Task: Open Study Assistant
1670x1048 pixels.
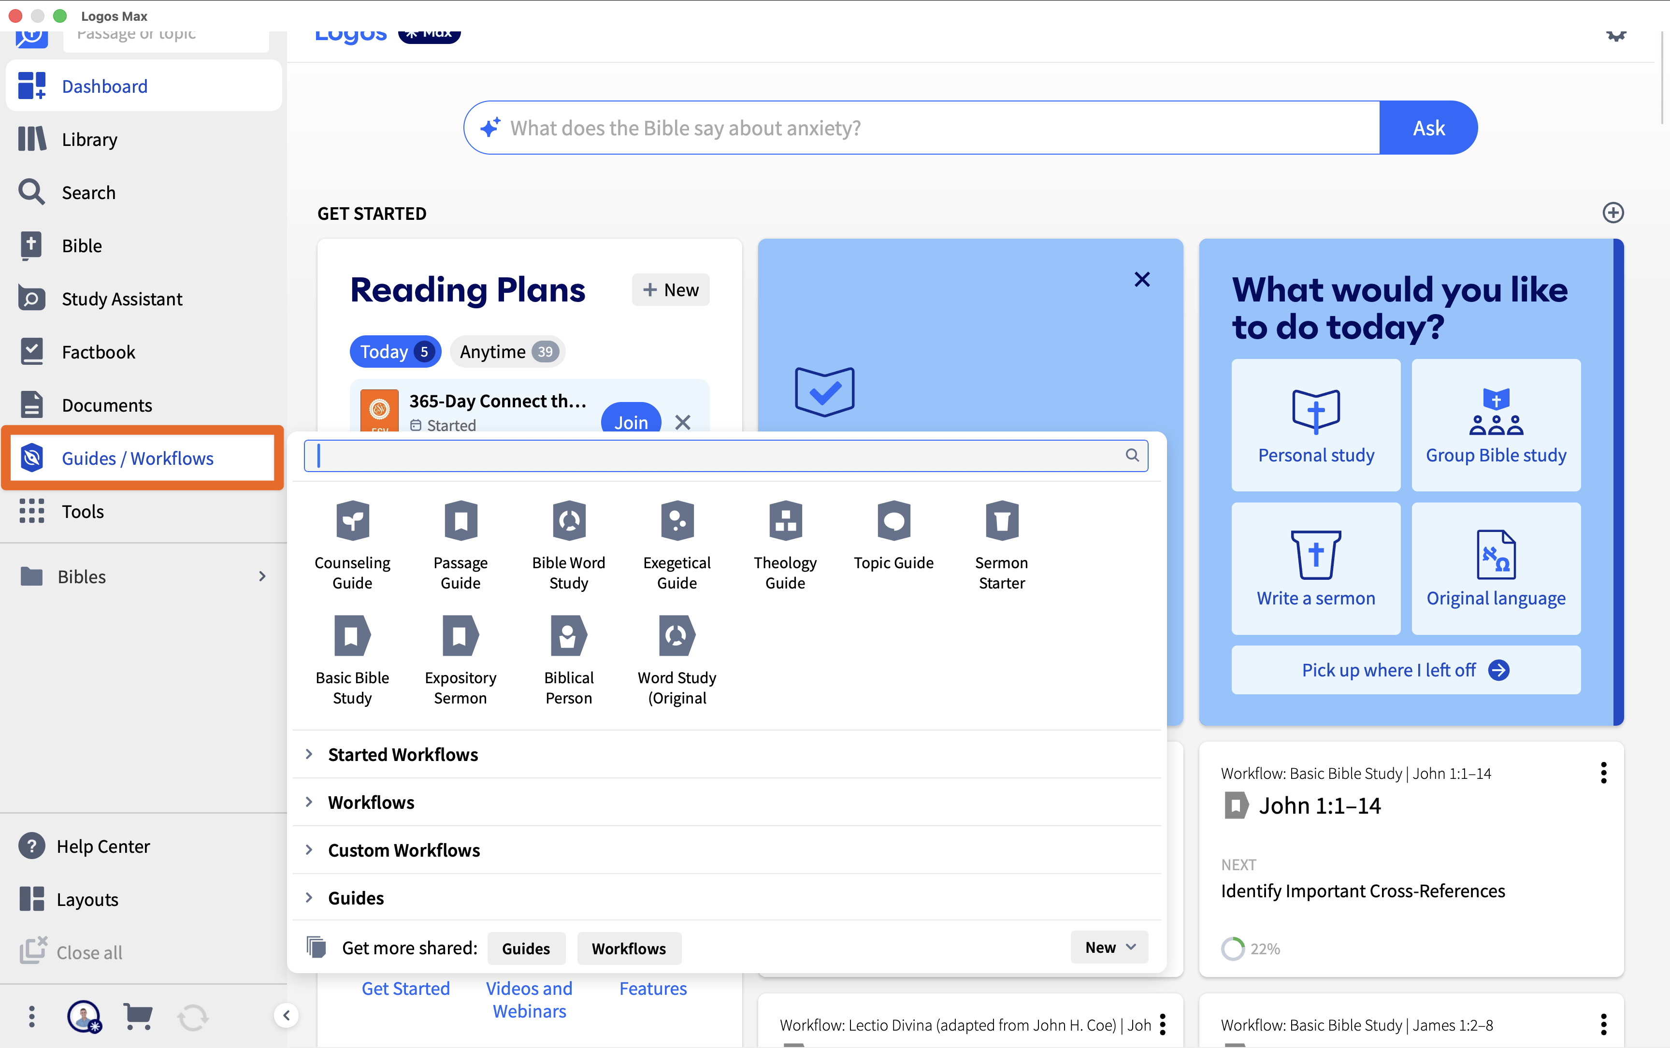Action: click(x=144, y=299)
